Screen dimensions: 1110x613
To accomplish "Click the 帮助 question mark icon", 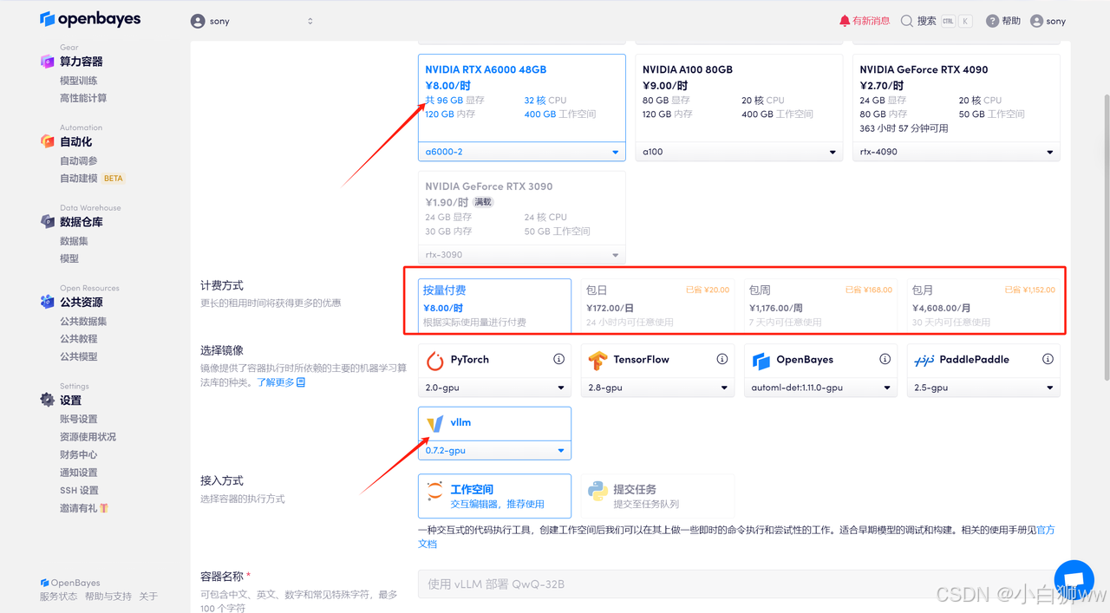I will click(x=992, y=21).
